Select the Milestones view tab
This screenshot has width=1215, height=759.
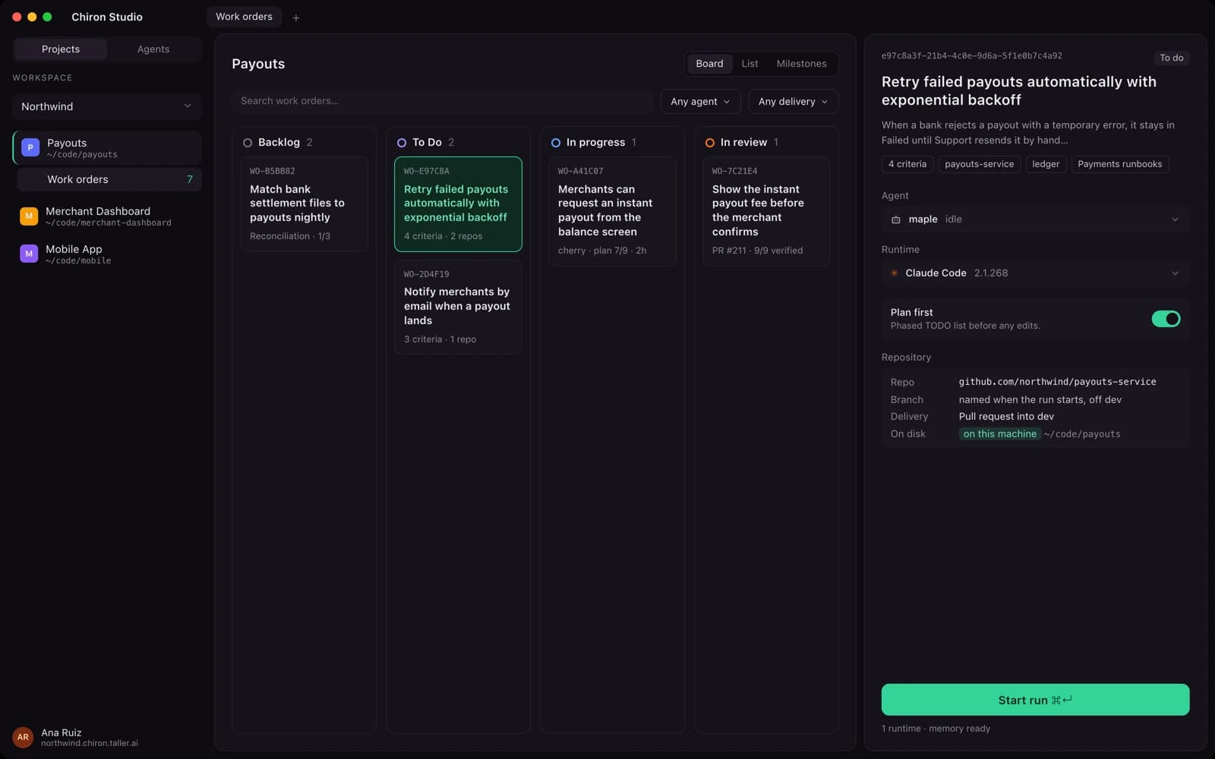(x=801, y=64)
